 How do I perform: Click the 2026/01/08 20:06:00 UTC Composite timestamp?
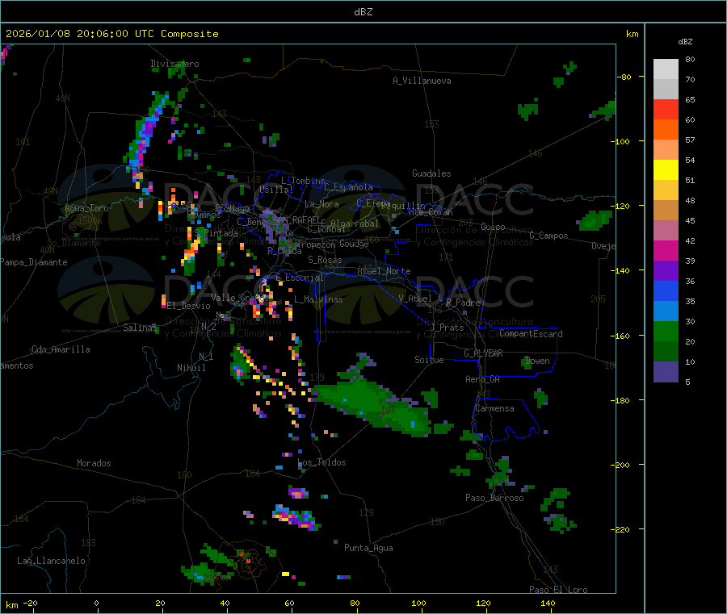pyautogui.click(x=111, y=34)
